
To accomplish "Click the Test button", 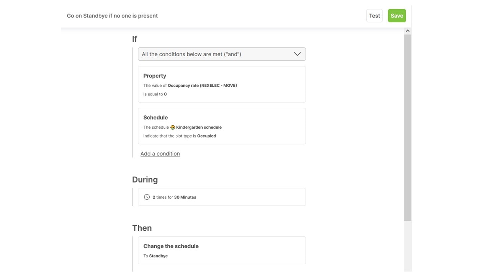I will pos(374,16).
